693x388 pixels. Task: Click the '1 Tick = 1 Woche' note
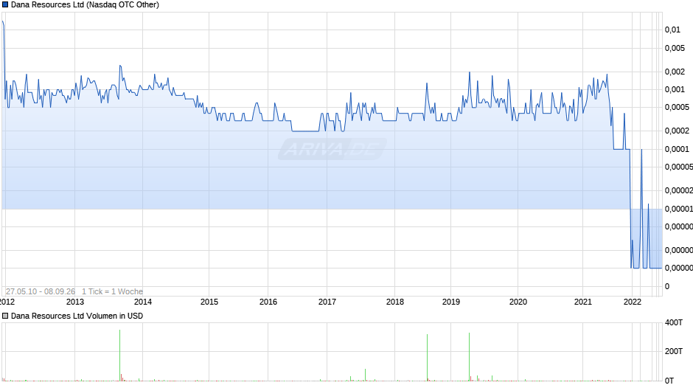[x=112, y=291]
